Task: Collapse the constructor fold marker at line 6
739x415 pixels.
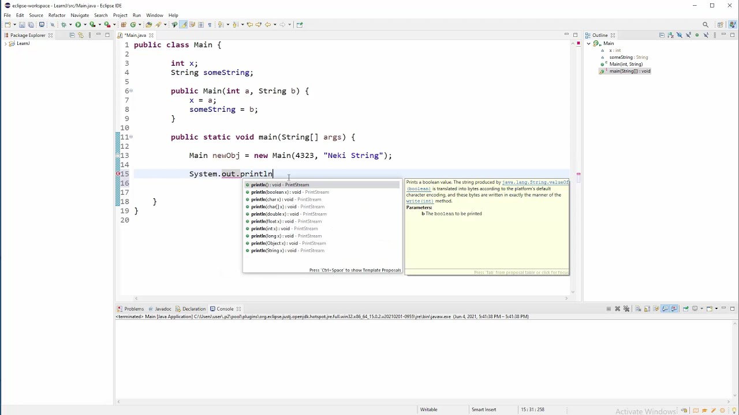Action: (131, 90)
